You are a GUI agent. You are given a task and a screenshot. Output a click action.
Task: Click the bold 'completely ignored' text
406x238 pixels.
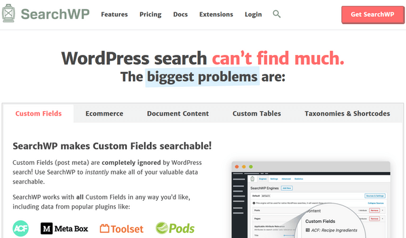(x=131, y=163)
